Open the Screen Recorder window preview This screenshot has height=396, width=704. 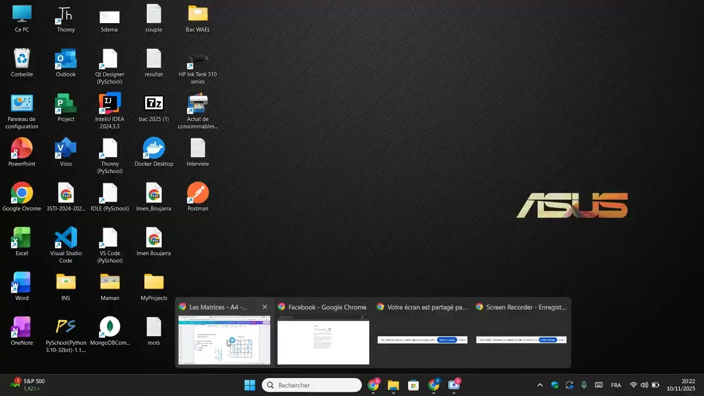(x=521, y=340)
